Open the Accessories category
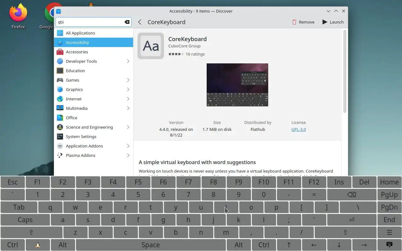 [94, 52]
